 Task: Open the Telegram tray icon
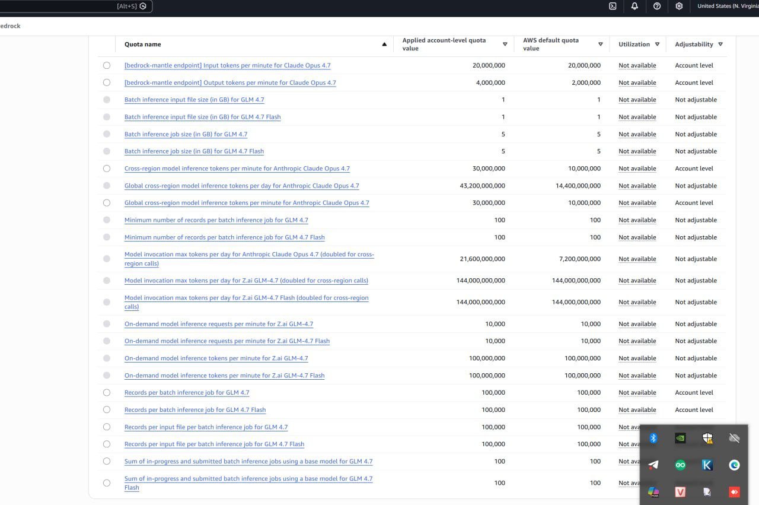[653, 465]
